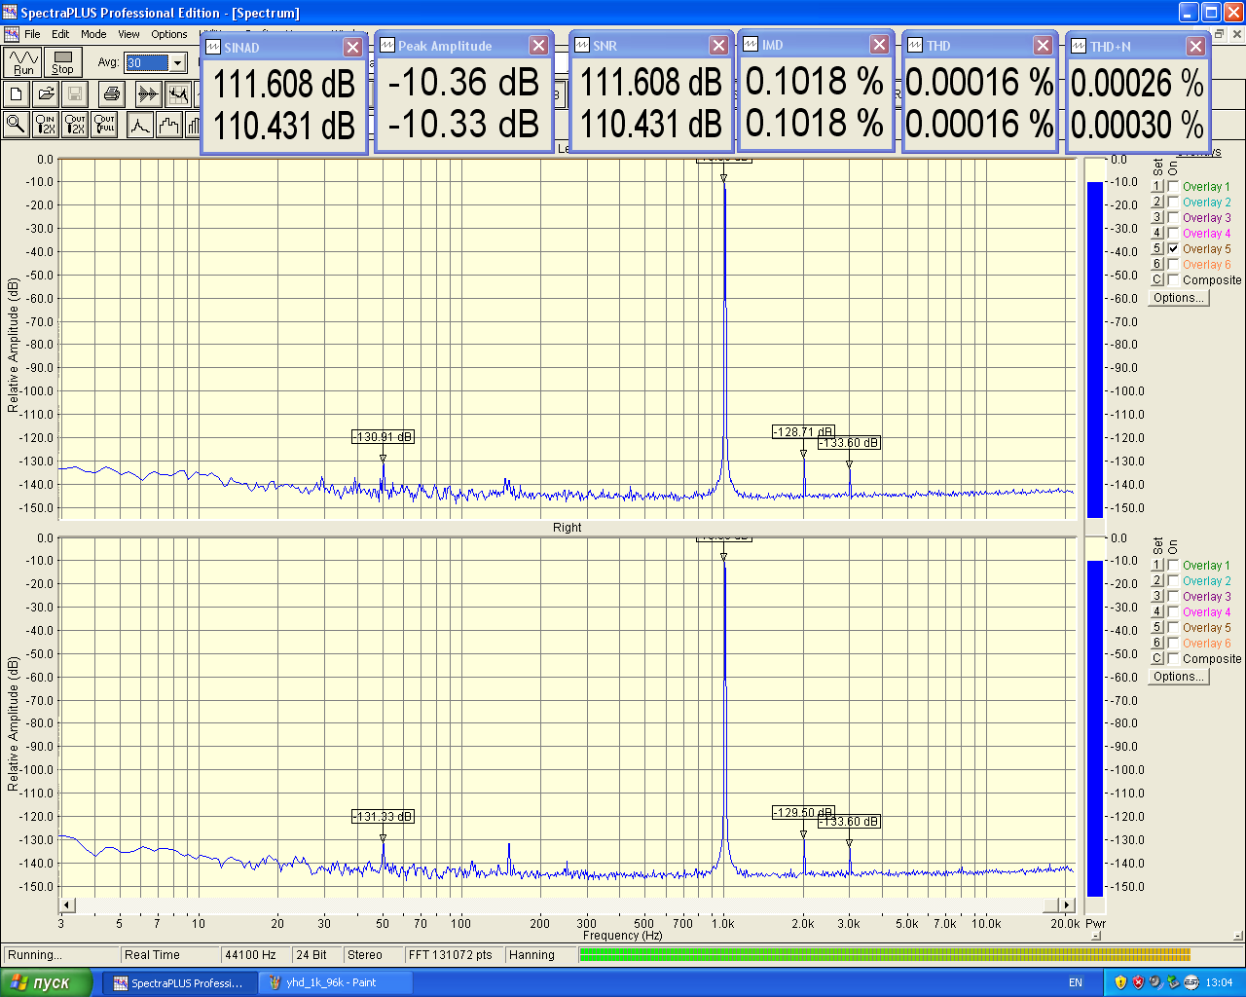Click Options... button in the Left channel overlays
Screen dimensions: 1246x997
(x=1179, y=298)
